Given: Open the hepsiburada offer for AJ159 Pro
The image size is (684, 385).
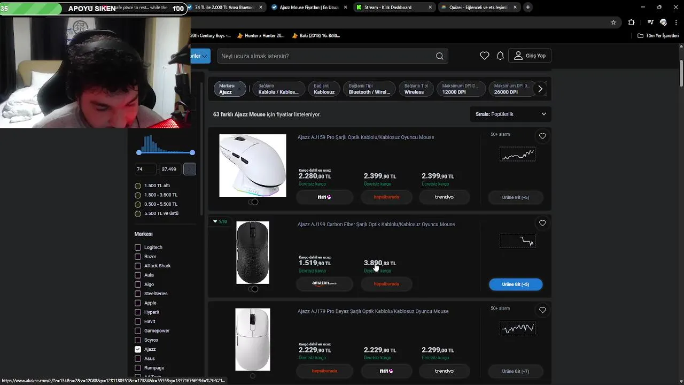Looking at the screenshot, I should pos(386,197).
